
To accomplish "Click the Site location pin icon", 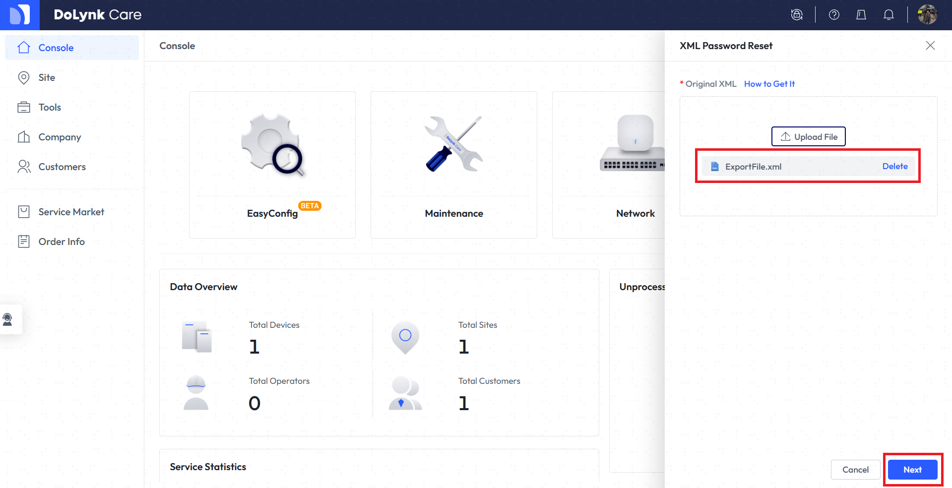I will pos(24,77).
